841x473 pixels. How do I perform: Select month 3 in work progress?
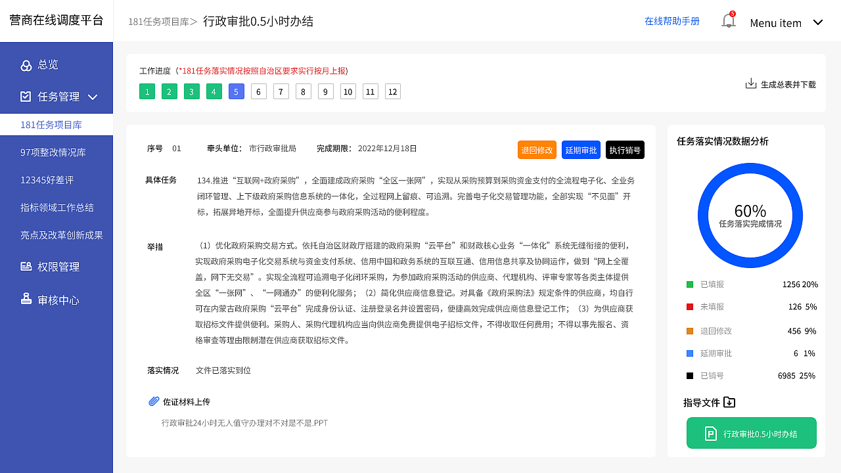(x=192, y=91)
